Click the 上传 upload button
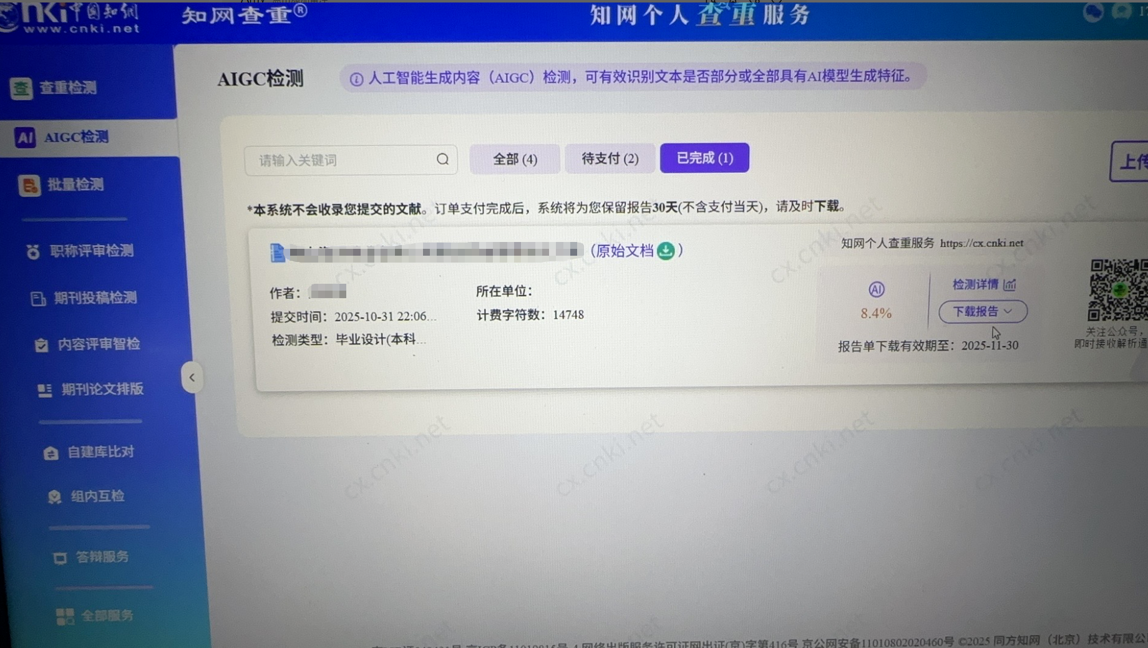The width and height of the screenshot is (1148, 648). click(x=1129, y=162)
